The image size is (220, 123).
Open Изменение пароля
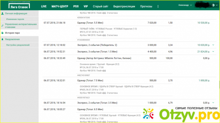[15, 19]
